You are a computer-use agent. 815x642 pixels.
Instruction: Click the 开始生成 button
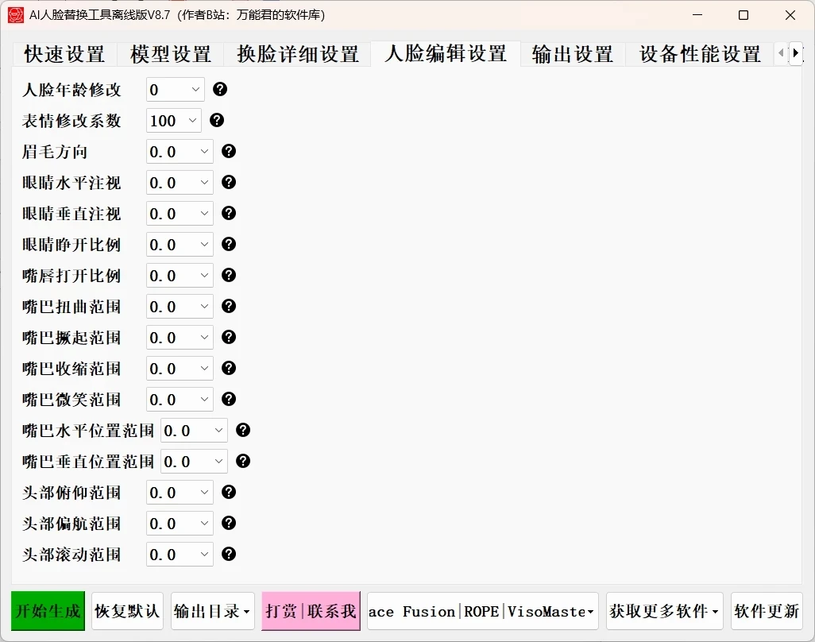click(47, 611)
